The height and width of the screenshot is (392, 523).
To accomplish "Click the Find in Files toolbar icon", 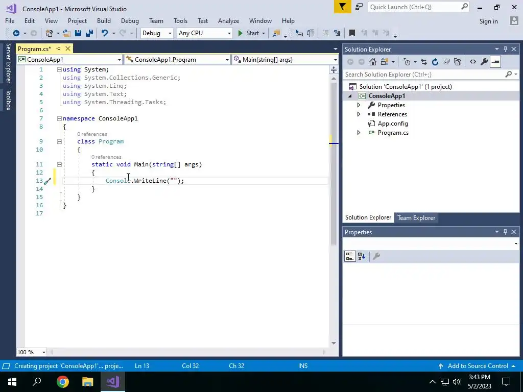I will 276,33.
